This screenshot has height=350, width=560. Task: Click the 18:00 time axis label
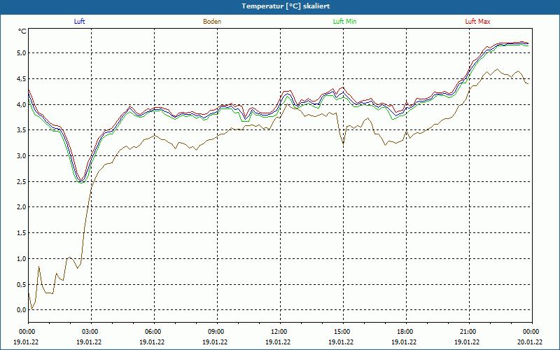406,332
